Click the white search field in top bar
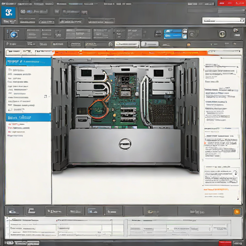Screen dimensions: 246x246 223,21
